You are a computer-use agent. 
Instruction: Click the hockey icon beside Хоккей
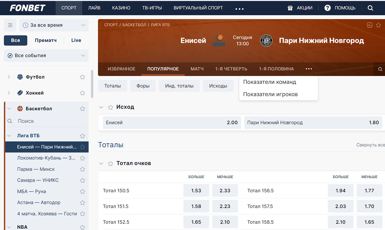tap(20, 93)
